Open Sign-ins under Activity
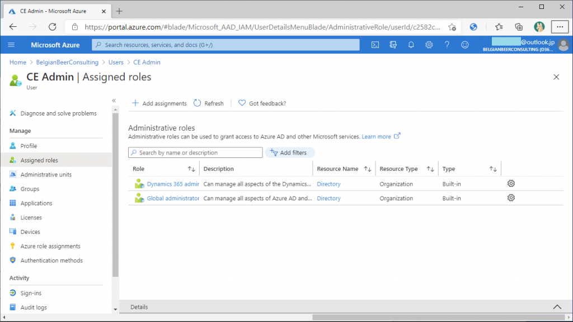 point(31,293)
